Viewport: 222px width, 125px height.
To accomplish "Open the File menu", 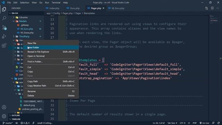I will pos(9,2).
